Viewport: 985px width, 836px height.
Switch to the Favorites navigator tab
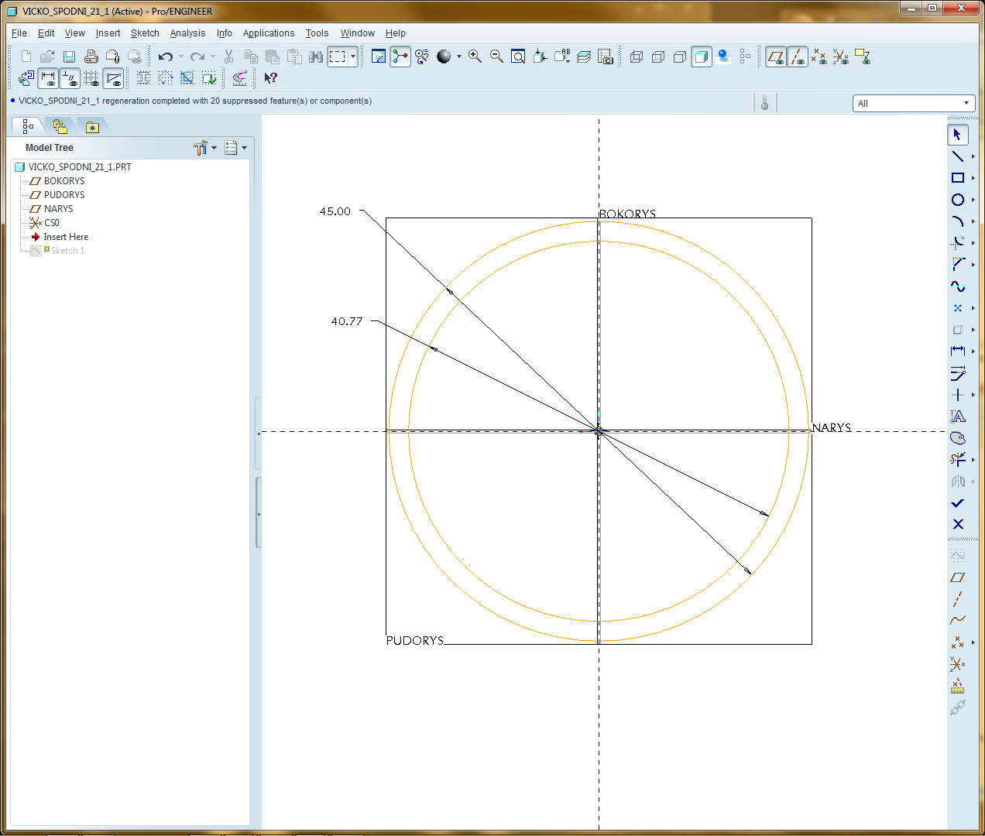coord(92,127)
